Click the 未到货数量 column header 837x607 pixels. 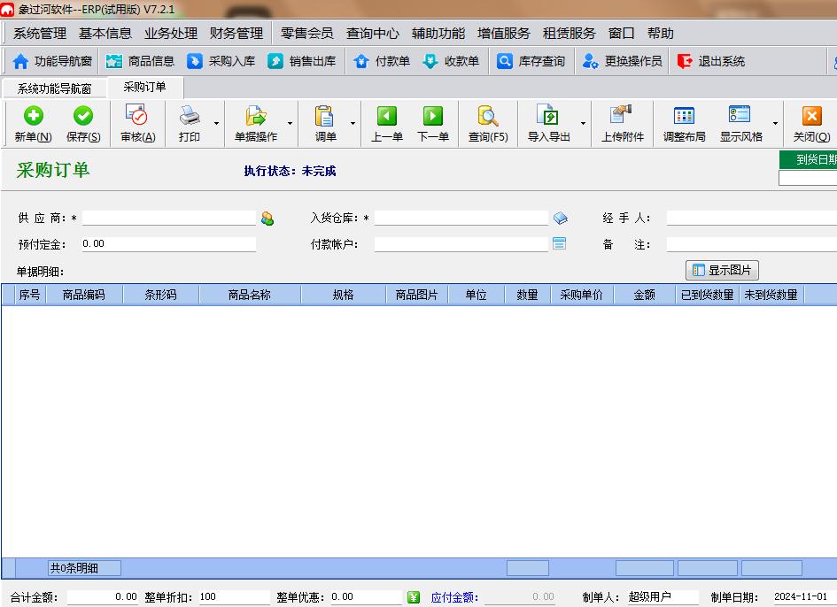click(x=771, y=295)
